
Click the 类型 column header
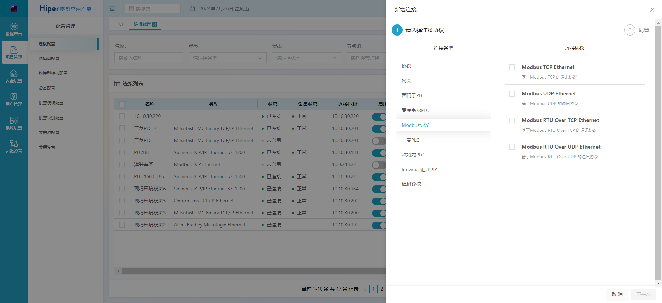click(214, 104)
